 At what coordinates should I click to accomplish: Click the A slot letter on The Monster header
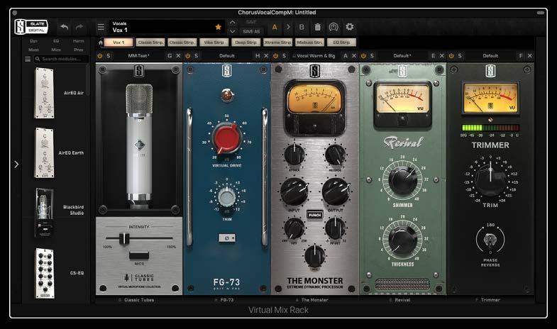(346, 56)
